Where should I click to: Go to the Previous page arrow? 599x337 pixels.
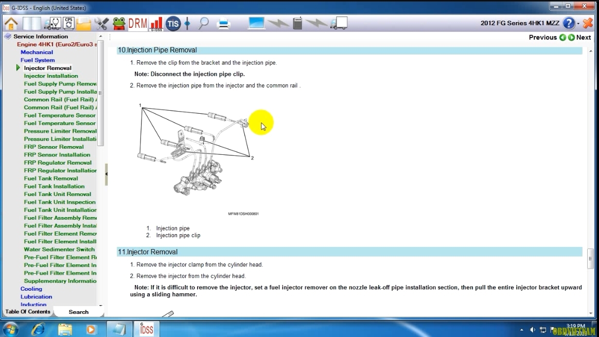point(562,38)
